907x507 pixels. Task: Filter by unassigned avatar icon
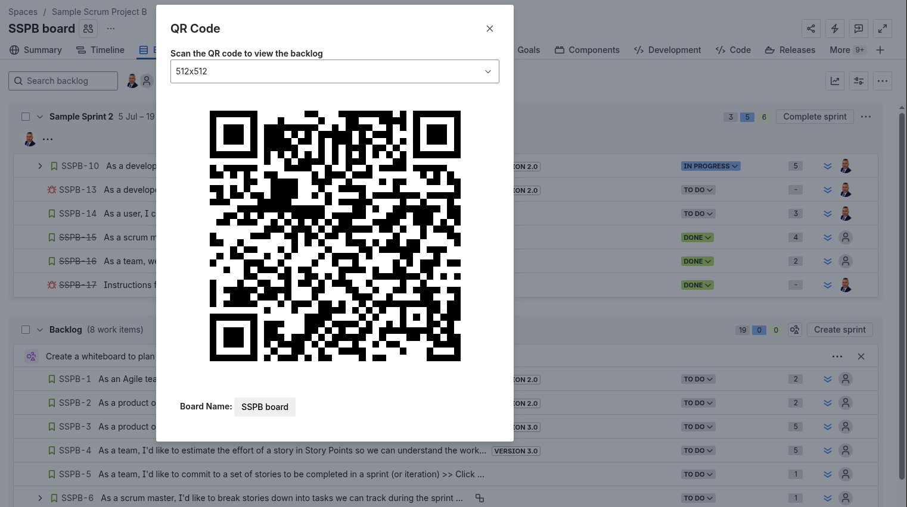[147, 81]
